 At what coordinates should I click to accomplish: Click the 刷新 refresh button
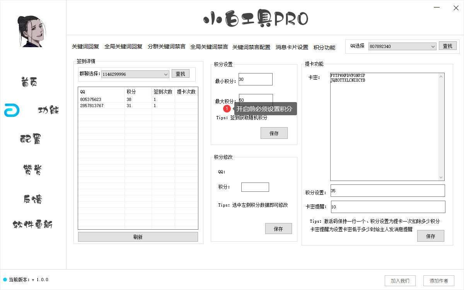point(138,237)
